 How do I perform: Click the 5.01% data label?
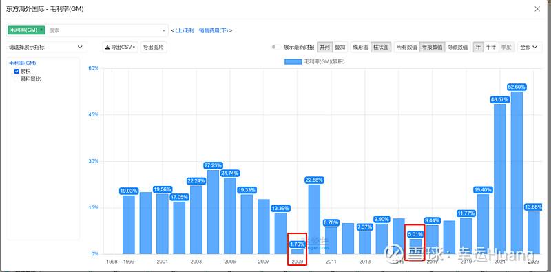[x=415, y=234]
